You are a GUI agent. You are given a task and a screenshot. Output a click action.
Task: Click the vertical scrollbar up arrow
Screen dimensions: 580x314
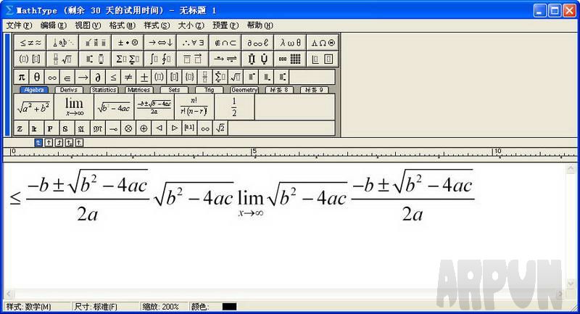[571, 169]
